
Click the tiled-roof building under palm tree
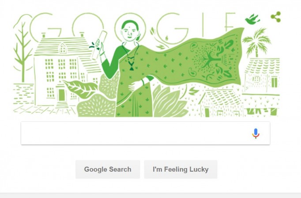tap(262, 76)
